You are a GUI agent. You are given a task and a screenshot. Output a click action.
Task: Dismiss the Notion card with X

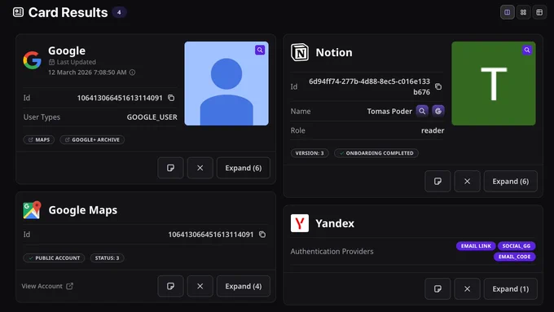(467, 182)
